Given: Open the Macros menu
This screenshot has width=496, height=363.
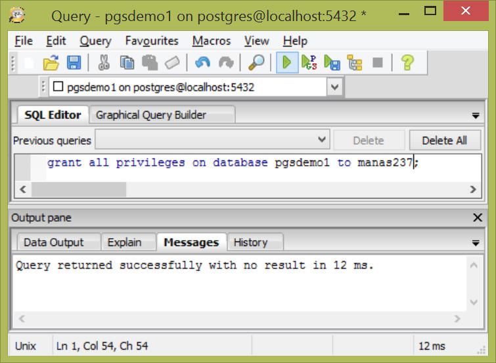Looking at the screenshot, I should 212,41.
